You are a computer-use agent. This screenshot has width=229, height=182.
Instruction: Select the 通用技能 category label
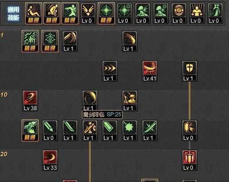point(13,14)
